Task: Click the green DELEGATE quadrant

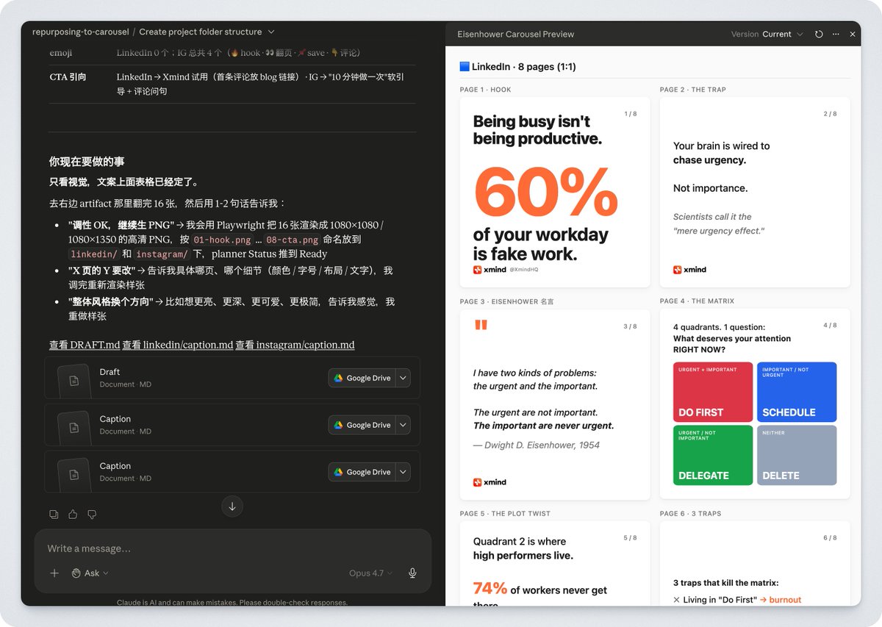Action: 713,455
